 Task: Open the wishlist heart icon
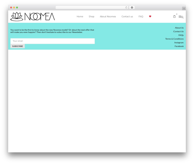150,16
